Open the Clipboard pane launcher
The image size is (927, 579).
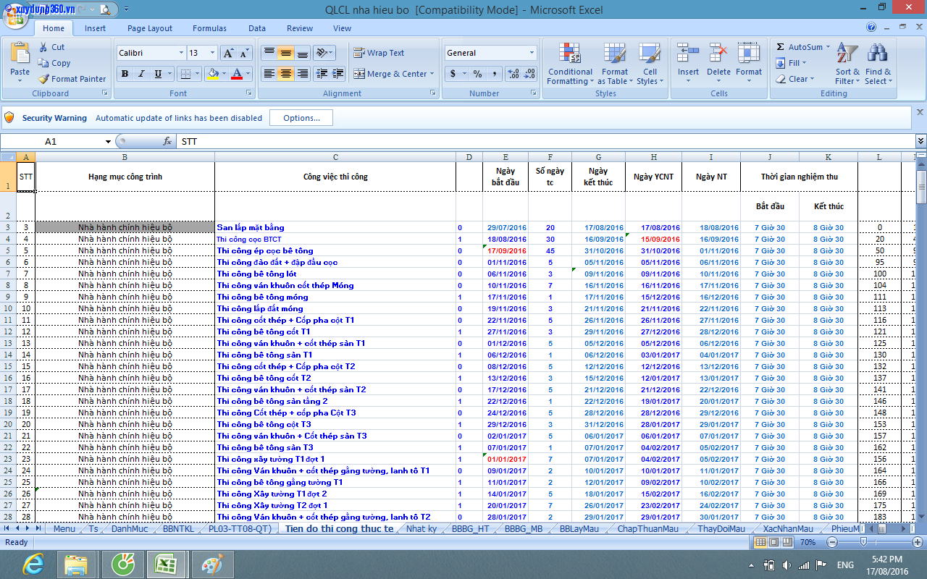coord(105,93)
